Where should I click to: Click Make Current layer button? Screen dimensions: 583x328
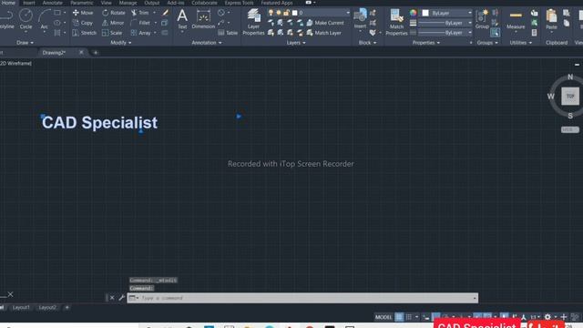325,23
